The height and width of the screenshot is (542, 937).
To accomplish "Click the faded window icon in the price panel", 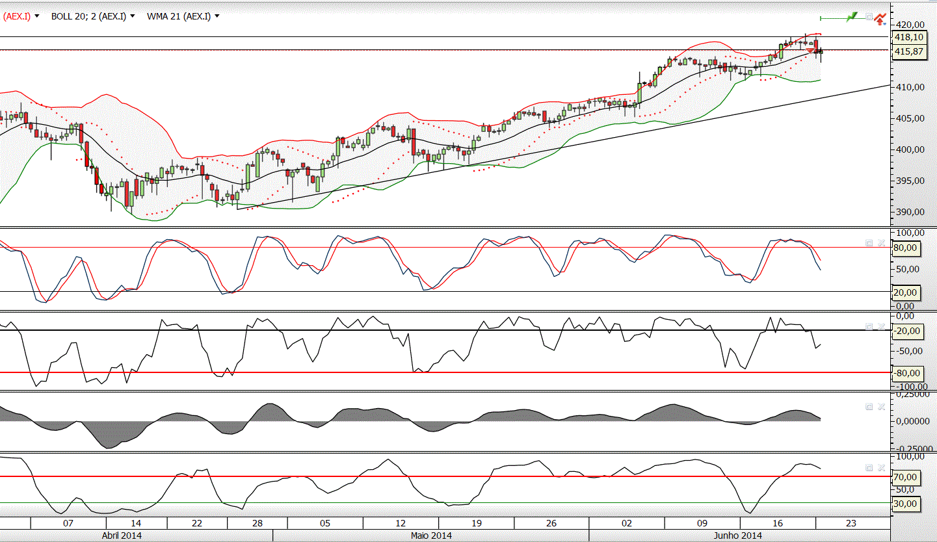I will pos(868,16).
